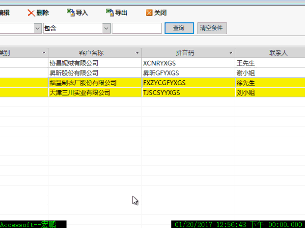
Task: Select the contact cell 刘小姐
Action: click(x=270, y=93)
